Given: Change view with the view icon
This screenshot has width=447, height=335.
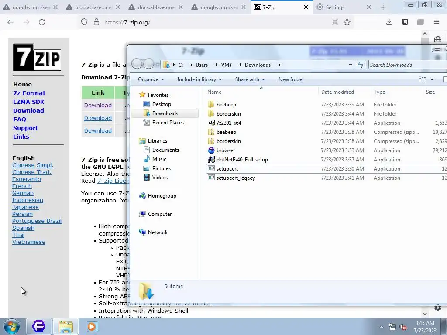Looking at the screenshot, I should click(422, 79).
